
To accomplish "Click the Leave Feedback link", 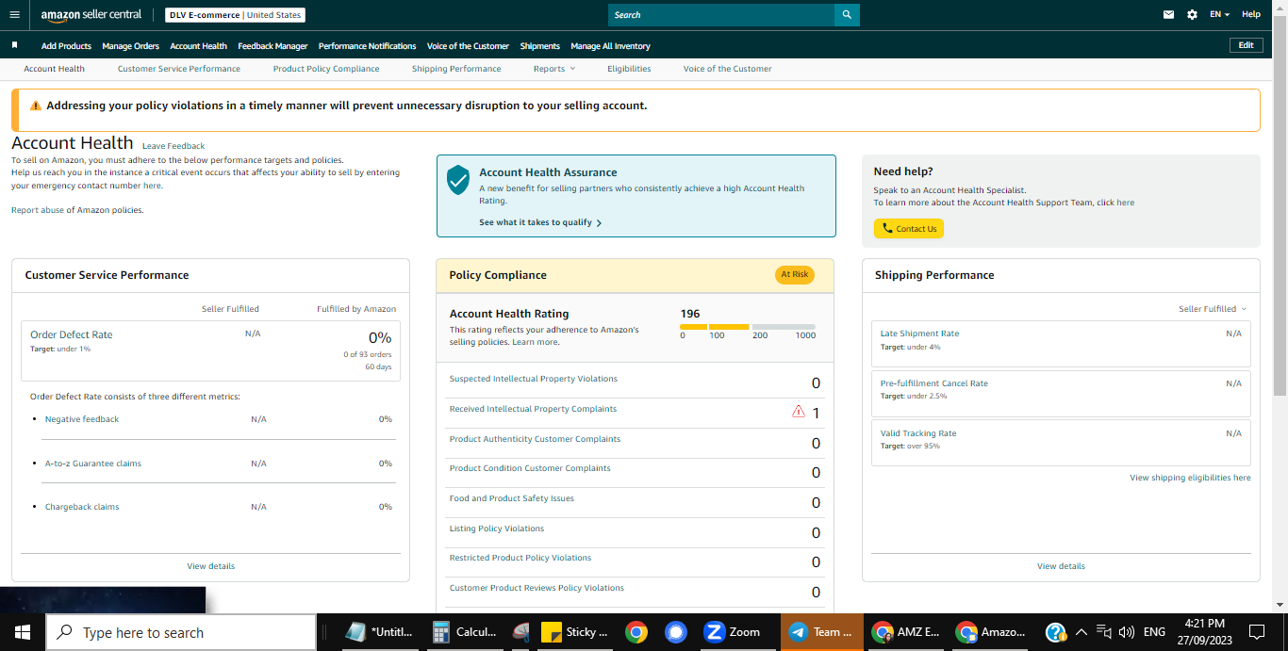I will [173, 146].
